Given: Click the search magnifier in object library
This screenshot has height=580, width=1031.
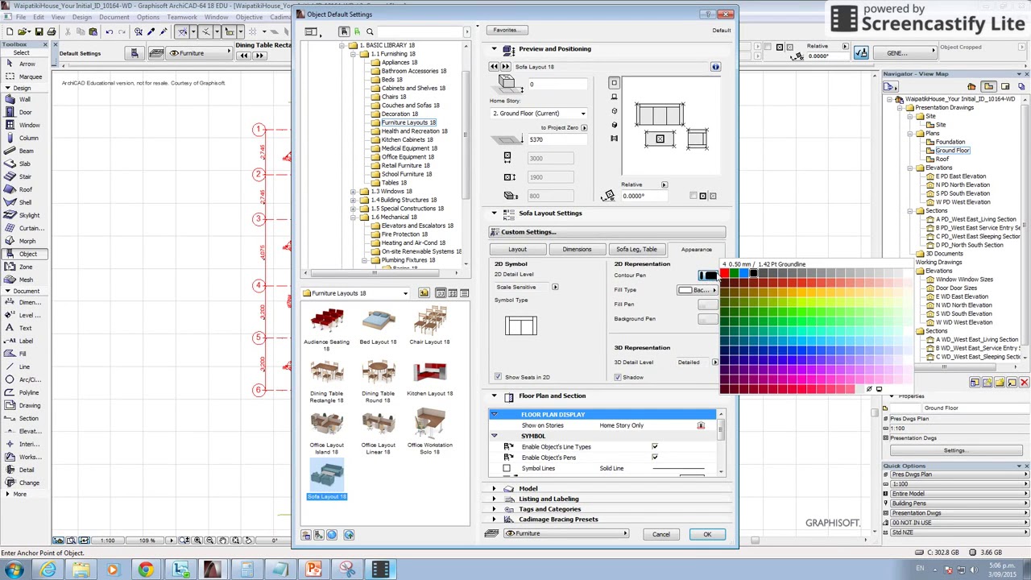Looking at the screenshot, I should 370,31.
